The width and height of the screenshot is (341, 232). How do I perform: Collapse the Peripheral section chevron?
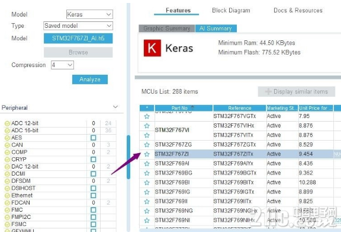click(115, 107)
